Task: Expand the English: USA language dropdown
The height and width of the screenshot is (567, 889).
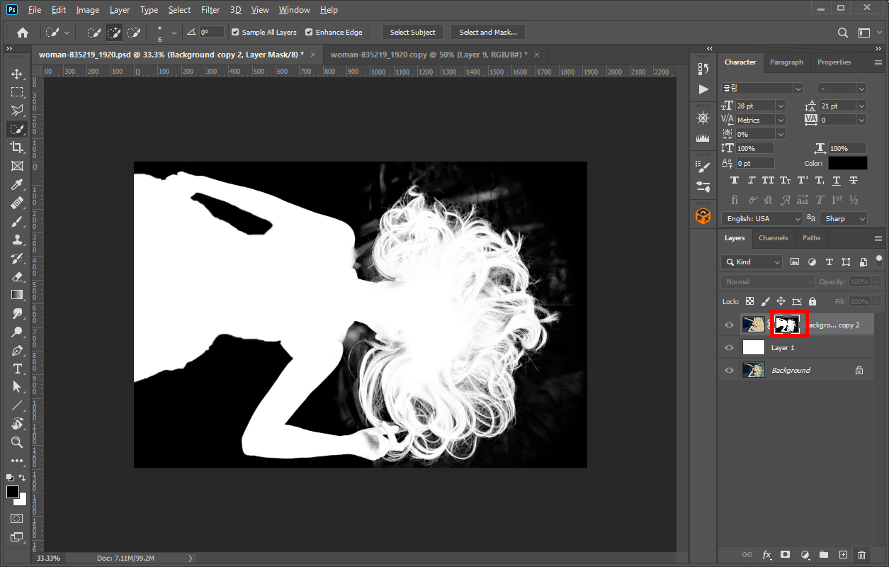Action: [761, 219]
